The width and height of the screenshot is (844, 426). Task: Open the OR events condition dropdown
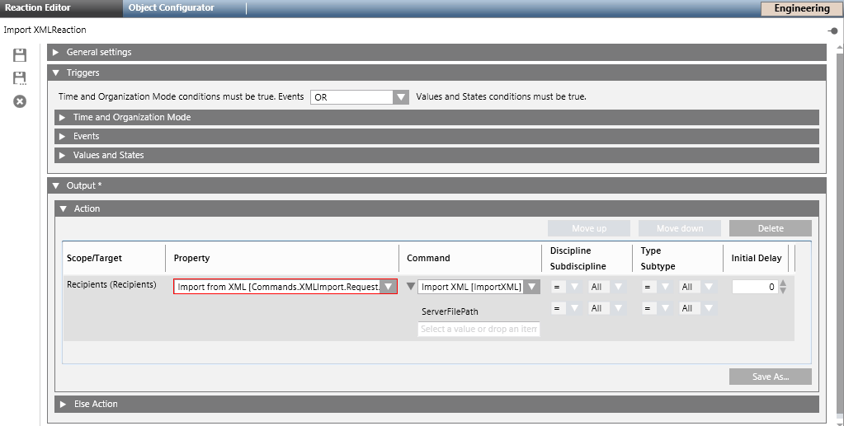[x=400, y=97]
